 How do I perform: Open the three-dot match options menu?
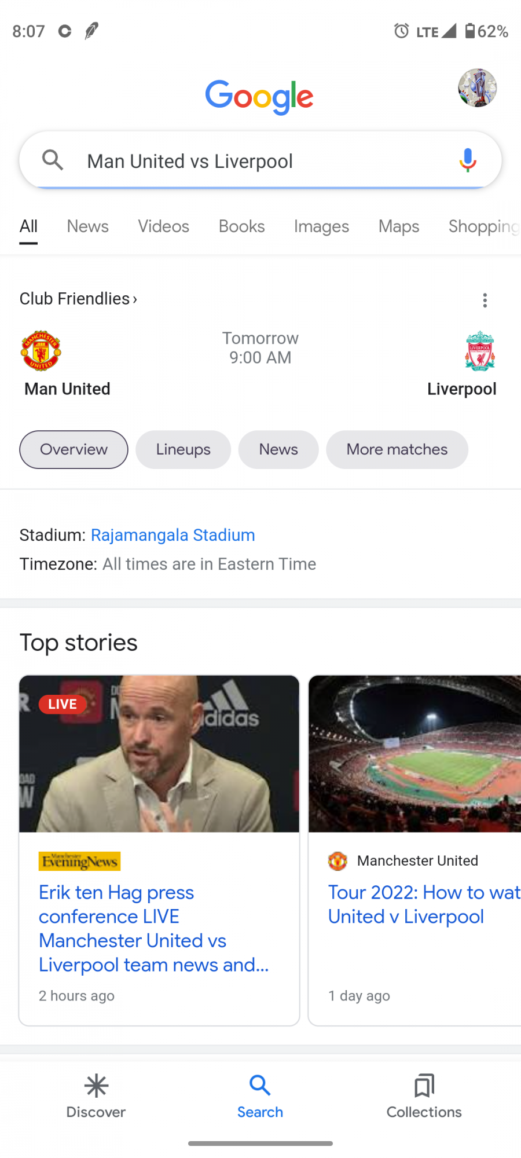click(485, 300)
